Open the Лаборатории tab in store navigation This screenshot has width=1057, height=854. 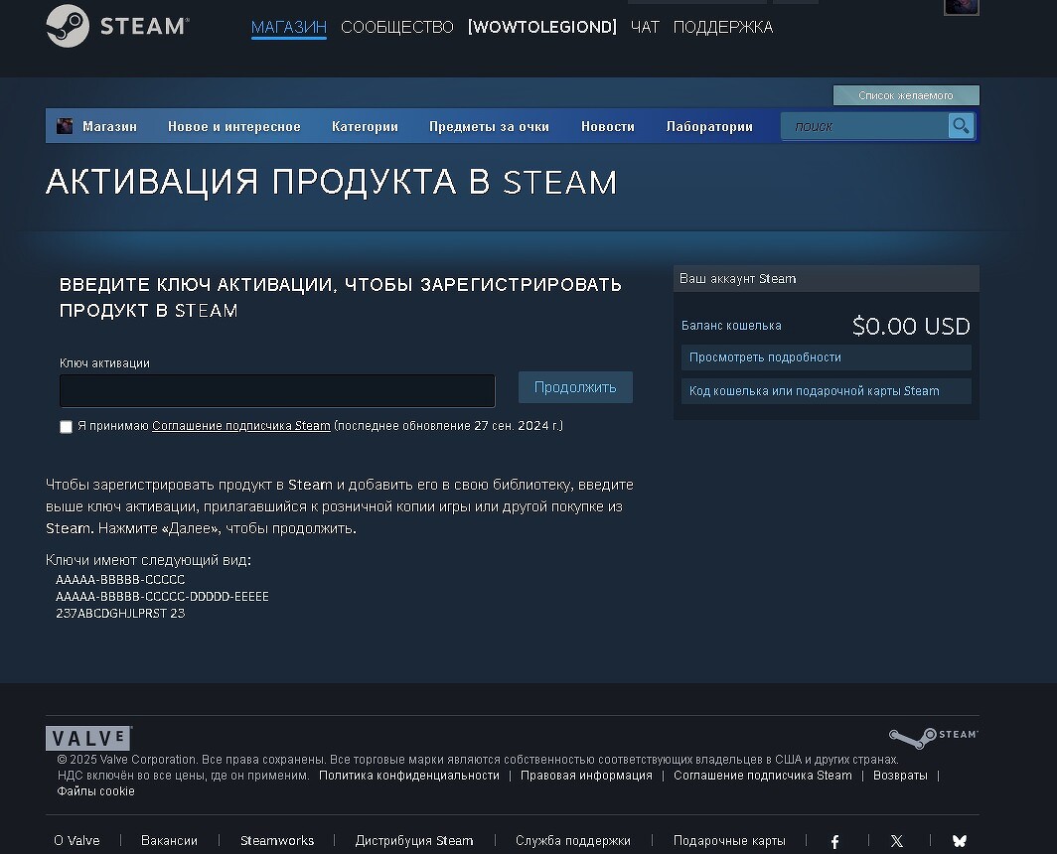tap(709, 126)
